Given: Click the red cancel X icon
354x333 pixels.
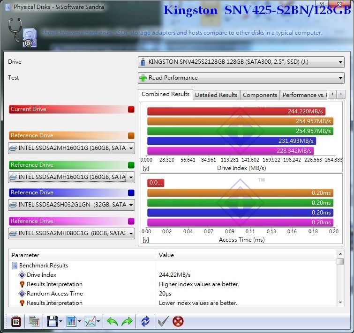Looking at the screenshot, I should 178,321.
